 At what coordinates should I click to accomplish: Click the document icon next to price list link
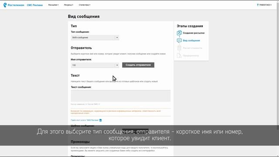point(101,120)
